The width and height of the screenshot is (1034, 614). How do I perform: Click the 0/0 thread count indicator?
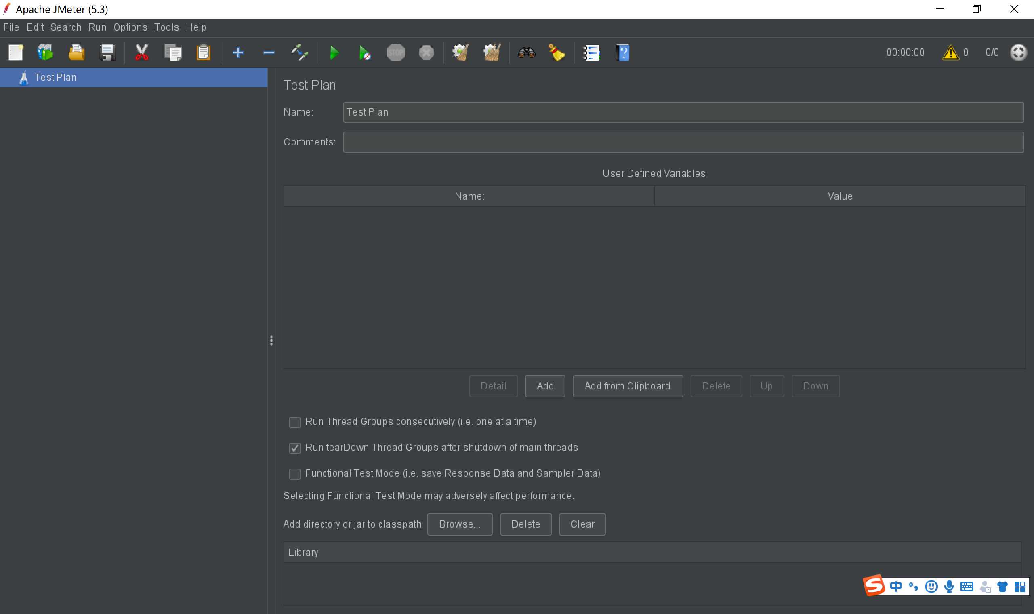pyautogui.click(x=992, y=53)
